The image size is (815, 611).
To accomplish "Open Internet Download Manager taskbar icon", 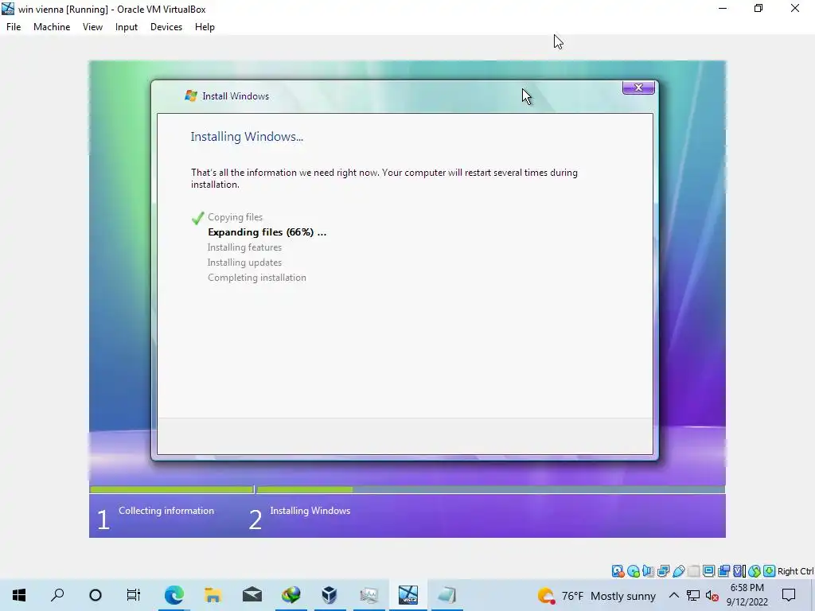I will [x=291, y=595].
